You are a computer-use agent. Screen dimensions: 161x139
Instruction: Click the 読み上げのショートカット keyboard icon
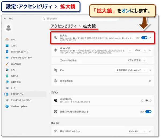(56, 131)
